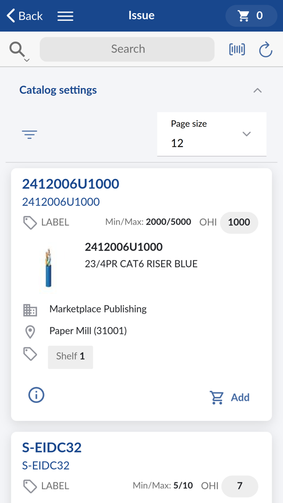The image size is (283, 503).
Task: Open the Page size dropdown
Action: click(211, 134)
